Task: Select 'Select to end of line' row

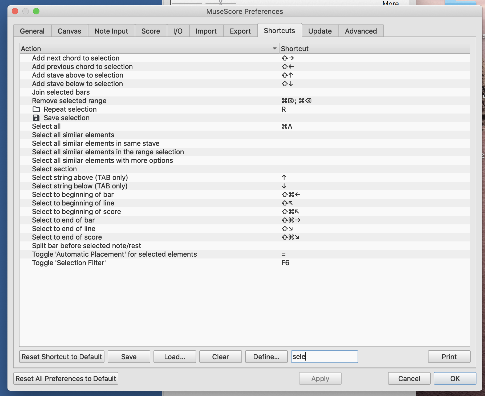Action: click(245, 229)
